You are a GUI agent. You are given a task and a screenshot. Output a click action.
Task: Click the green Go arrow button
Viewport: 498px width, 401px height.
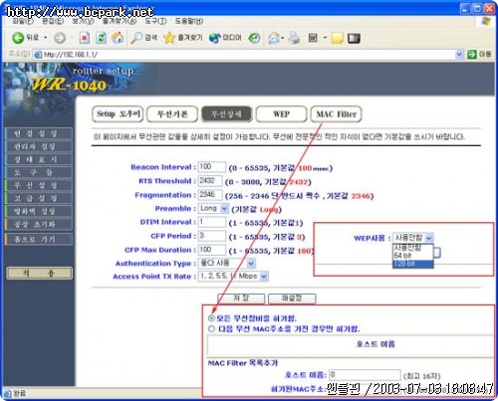[x=471, y=54]
